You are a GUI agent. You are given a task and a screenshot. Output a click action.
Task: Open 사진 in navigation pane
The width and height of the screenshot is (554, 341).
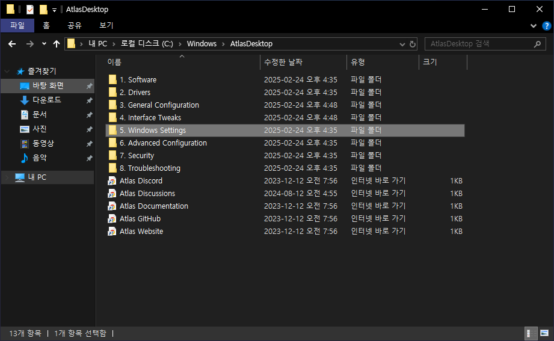pos(40,129)
